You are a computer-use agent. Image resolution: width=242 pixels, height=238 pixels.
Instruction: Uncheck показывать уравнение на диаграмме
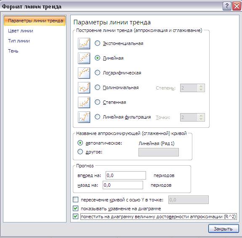[75, 209]
